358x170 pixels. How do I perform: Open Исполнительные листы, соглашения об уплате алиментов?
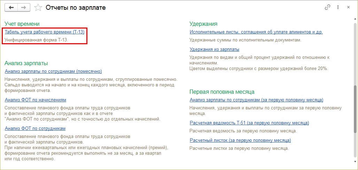pyautogui.click(x=256, y=32)
